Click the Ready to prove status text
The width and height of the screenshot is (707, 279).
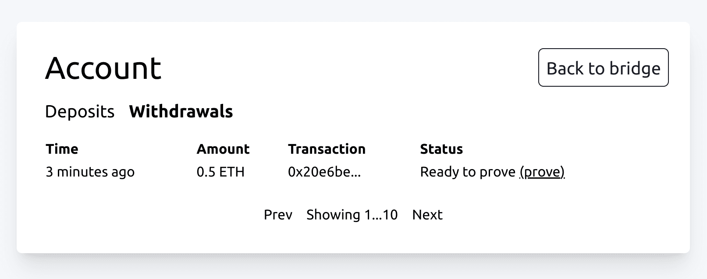468,172
